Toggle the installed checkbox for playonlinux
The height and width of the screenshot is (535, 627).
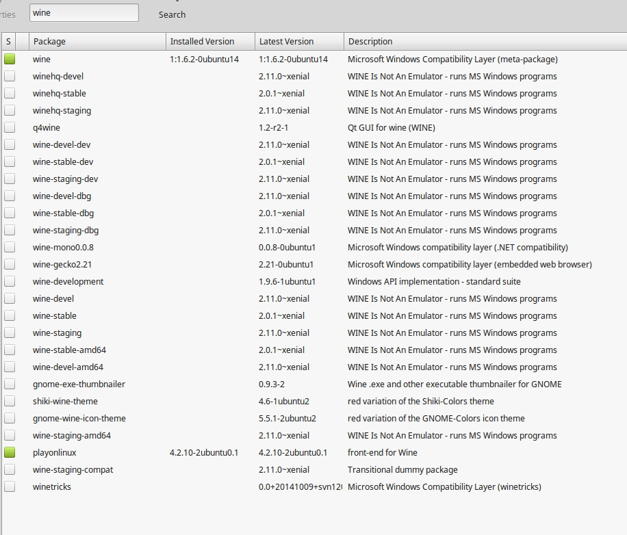click(x=10, y=452)
